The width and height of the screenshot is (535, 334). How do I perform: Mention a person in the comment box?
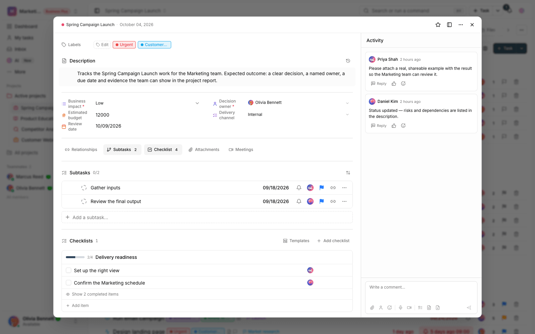click(x=381, y=308)
